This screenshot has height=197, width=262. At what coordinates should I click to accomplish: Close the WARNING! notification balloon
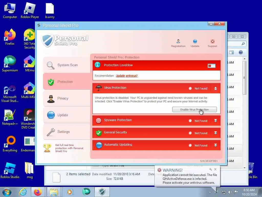(215, 169)
